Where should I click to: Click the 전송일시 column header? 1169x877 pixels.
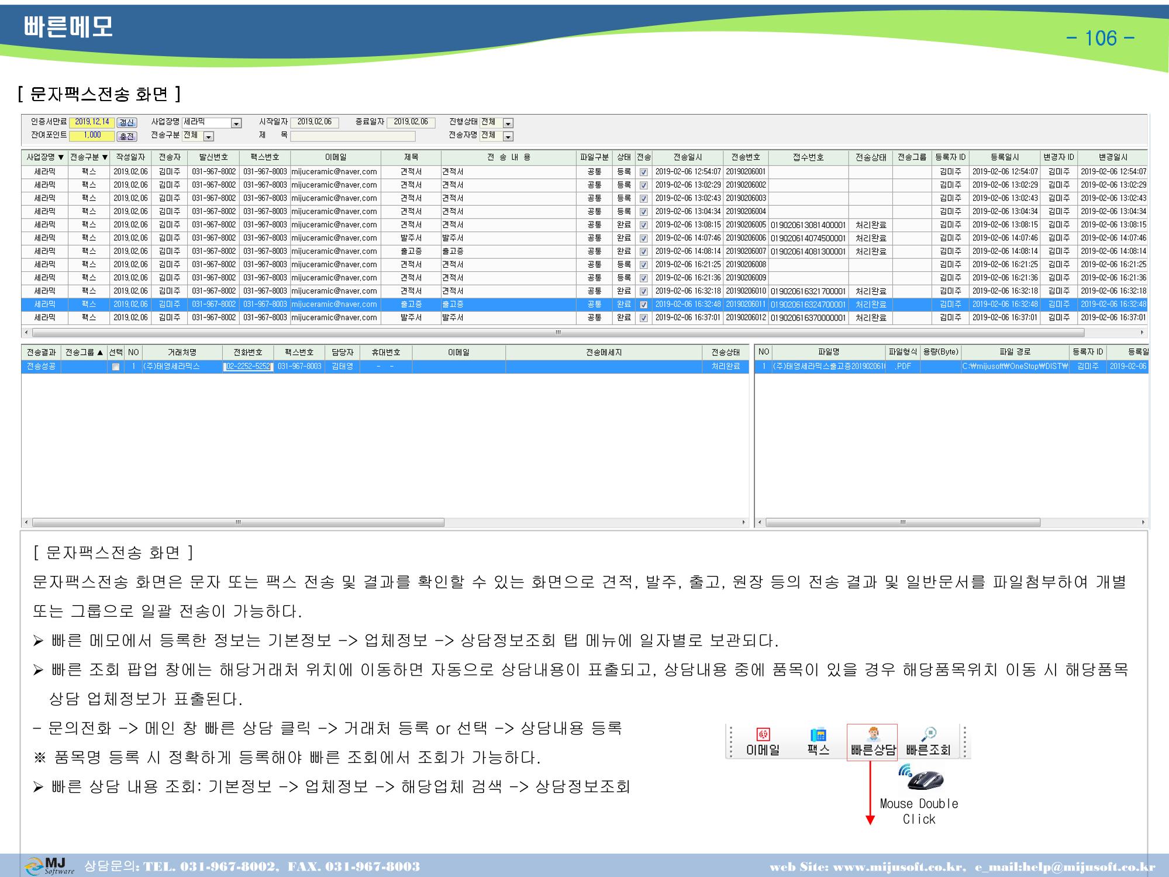688,157
